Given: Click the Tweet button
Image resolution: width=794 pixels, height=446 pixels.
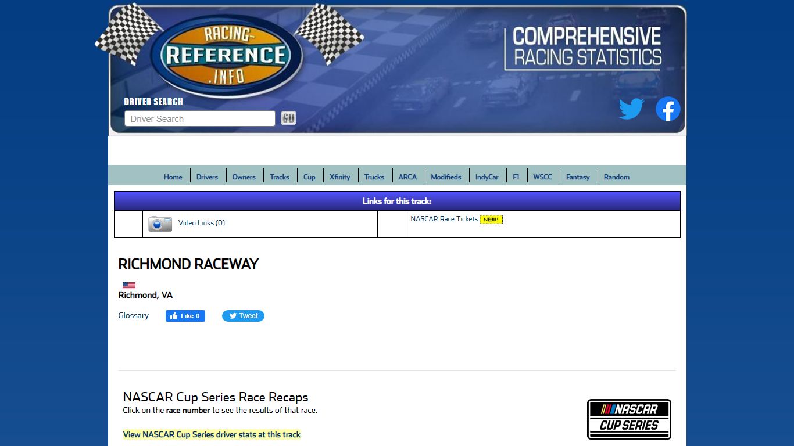Looking at the screenshot, I should click(x=243, y=316).
